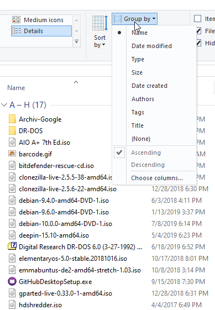Image resolution: width=215 pixels, height=310 pixels.
Task: Select GitHubDesktopSetup.exe octocat icon
Action: pos(12,281)
